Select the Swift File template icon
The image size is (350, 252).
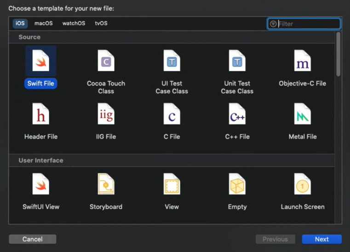(x=40, y=61)
